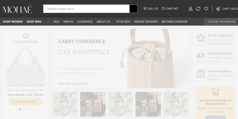Click the Trust Score star icon
238x119 pixels.
point(201,38)
